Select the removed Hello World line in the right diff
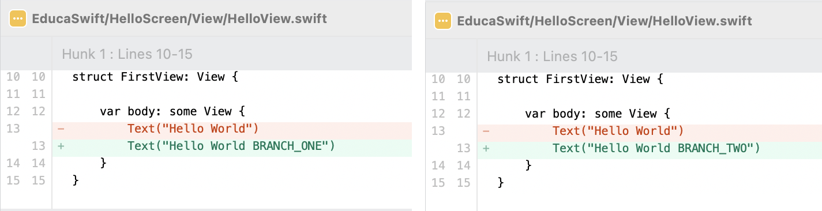Screen dimensions: 822x211 coord(650,131)
